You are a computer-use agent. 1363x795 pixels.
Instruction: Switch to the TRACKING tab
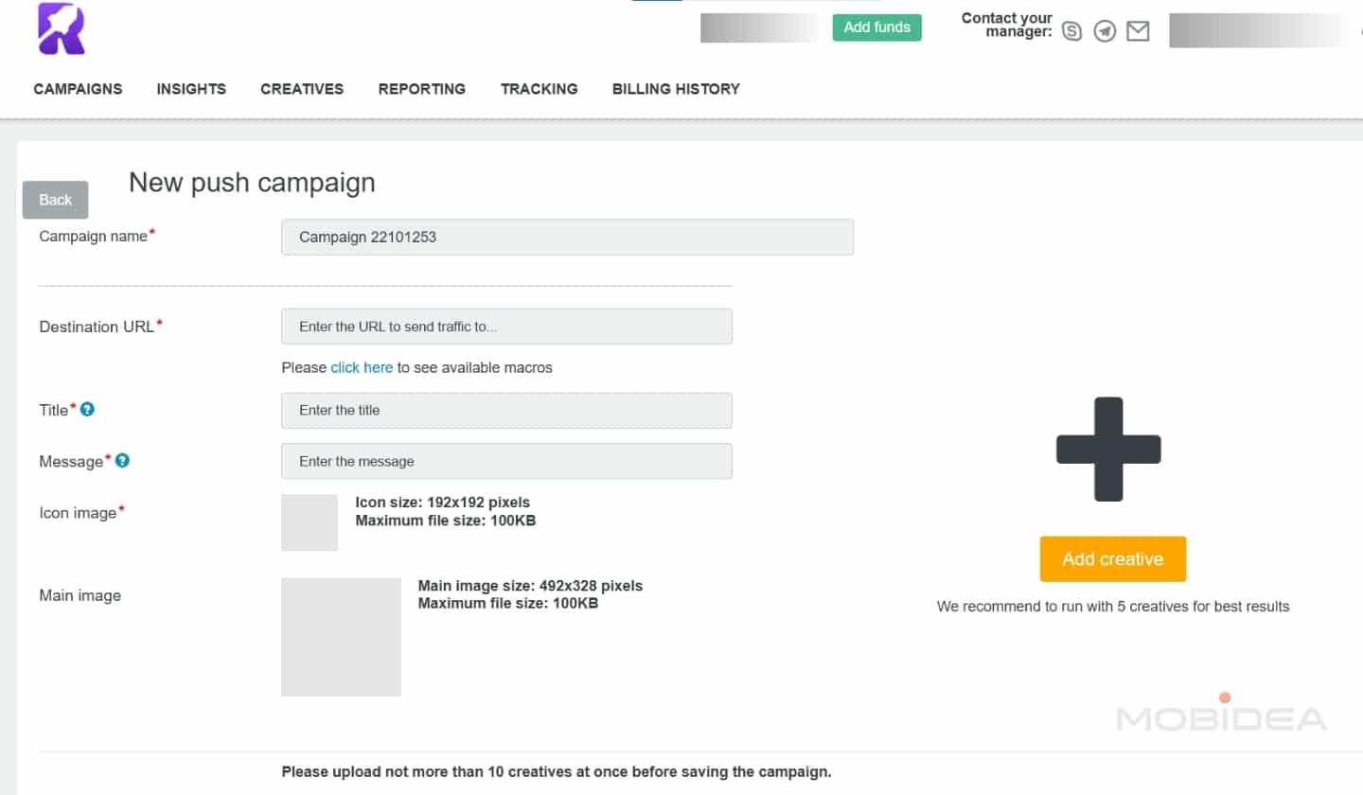(x=539, y=89)
